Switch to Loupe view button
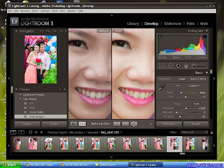This screenshot has width=224, height=168. click(73, 124)
